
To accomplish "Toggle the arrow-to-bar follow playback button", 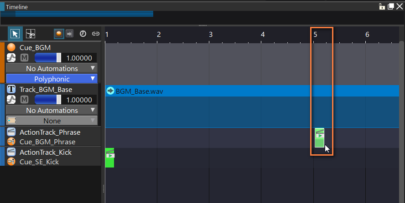I will pyautogui.click(x=69, y=34).
